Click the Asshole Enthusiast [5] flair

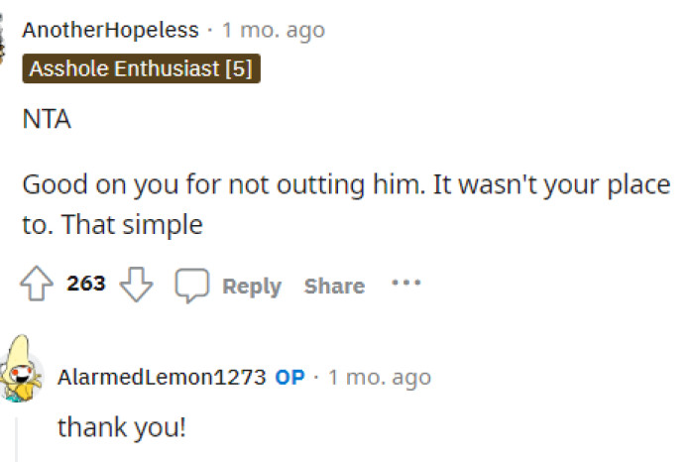click(142, 68)
